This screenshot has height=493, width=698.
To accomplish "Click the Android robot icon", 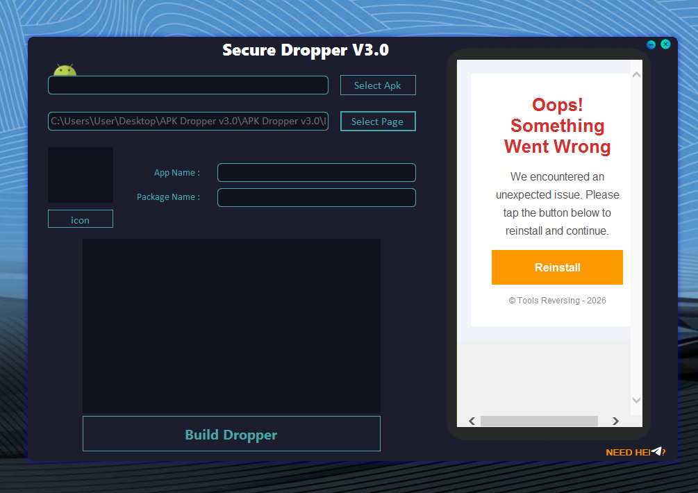I will coord(64,69).
